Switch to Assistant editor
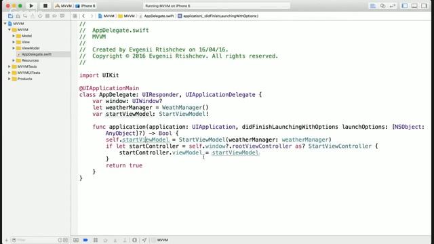The width and height of the screenshot is (434, 244). click(382, 6)
